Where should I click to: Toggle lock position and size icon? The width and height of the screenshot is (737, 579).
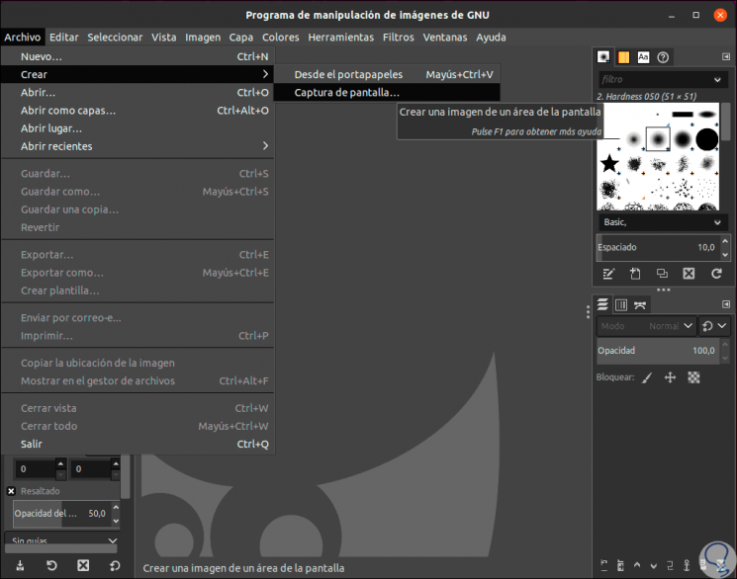tap(670, 377)
